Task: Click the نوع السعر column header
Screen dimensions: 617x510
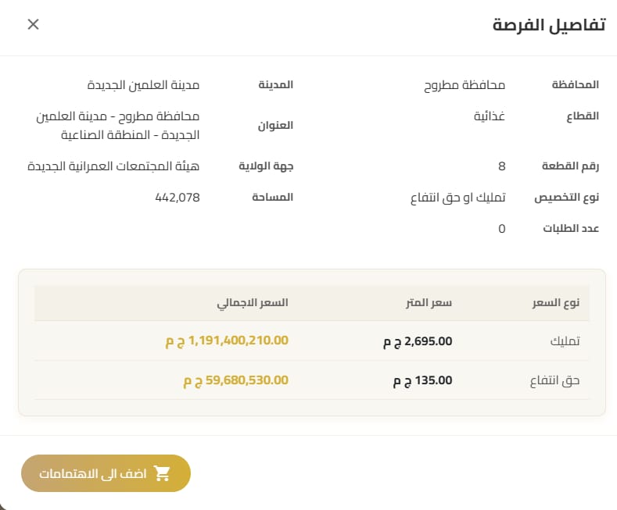Action: pos(561,302)
